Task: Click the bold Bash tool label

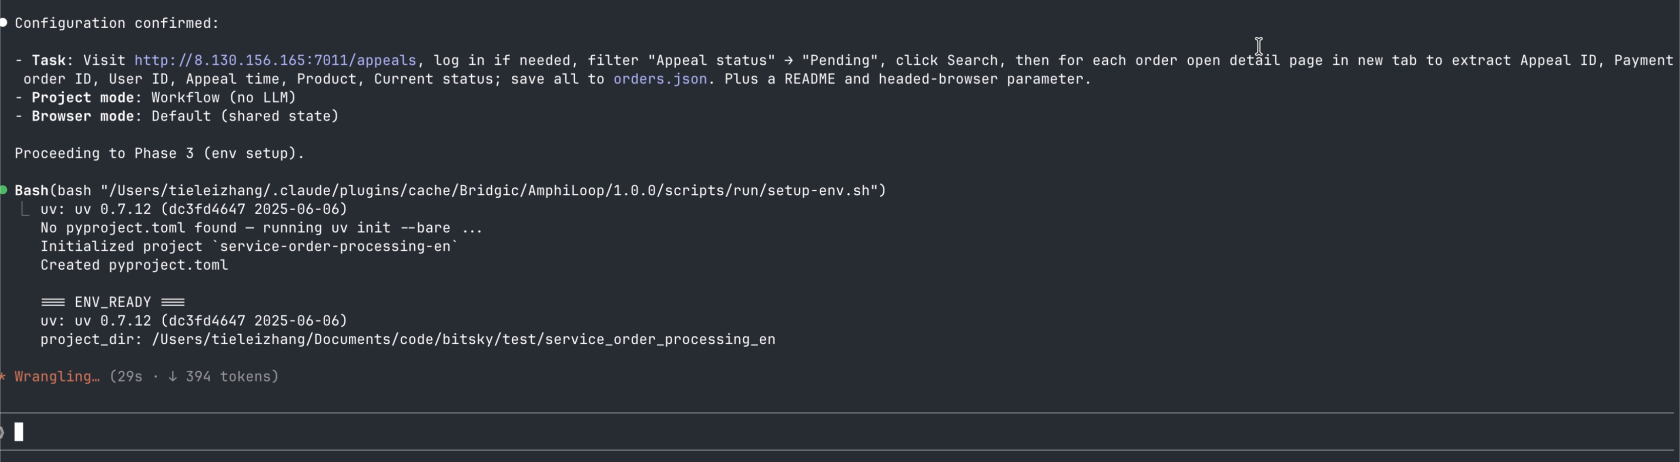Action: tap(32, 191)
